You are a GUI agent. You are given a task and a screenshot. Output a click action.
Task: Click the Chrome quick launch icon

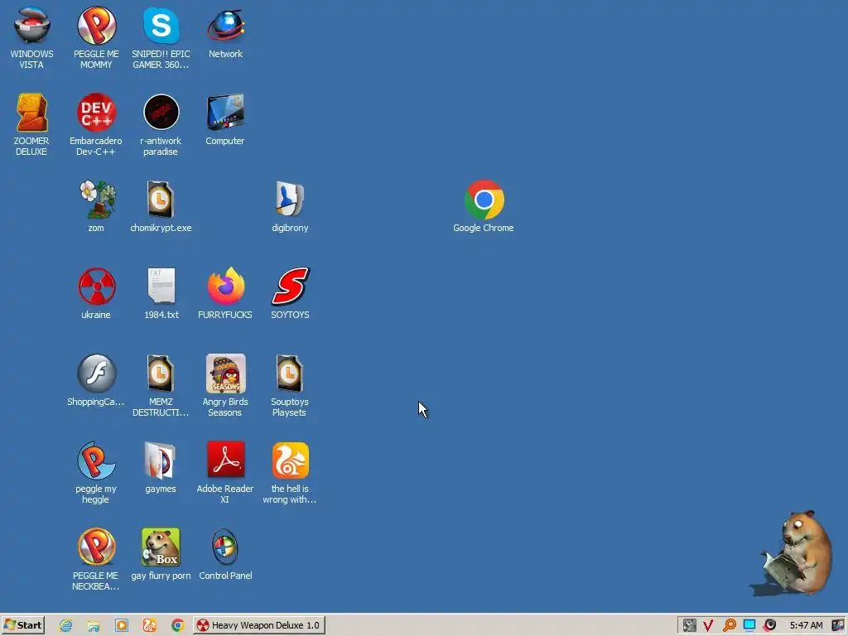[177, 626]
